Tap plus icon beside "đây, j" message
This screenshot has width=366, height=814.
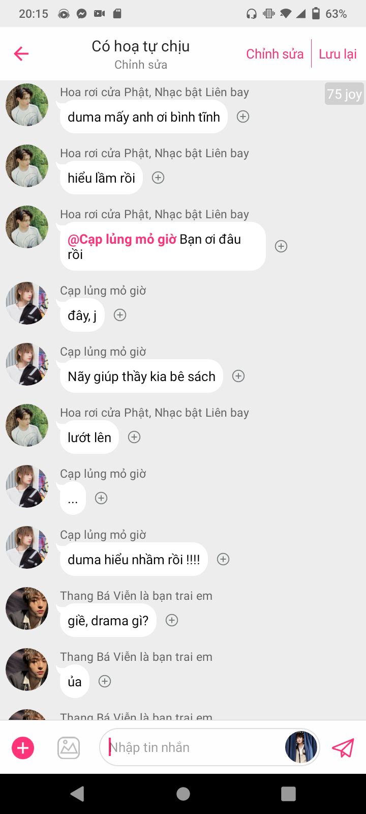(120, 315)
